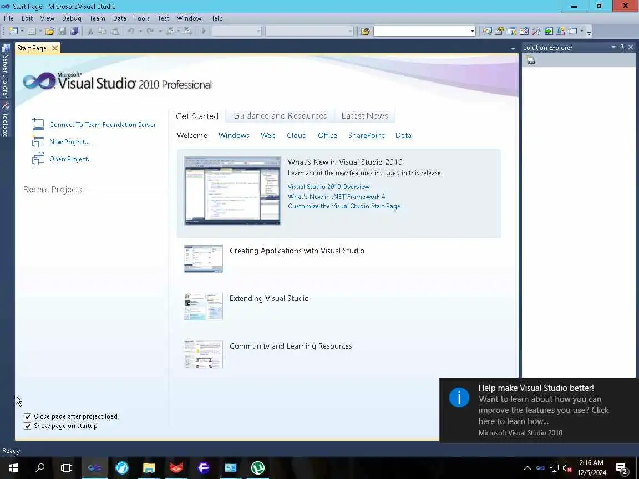639x479 pixels.
Task: Click Creating Applications with Visual Studio thumbnail
Action: point(204,259)
